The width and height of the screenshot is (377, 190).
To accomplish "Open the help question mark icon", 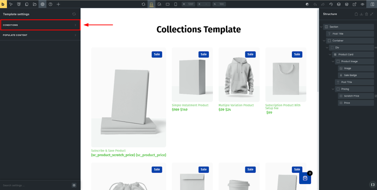I will (x=50, y=4).
